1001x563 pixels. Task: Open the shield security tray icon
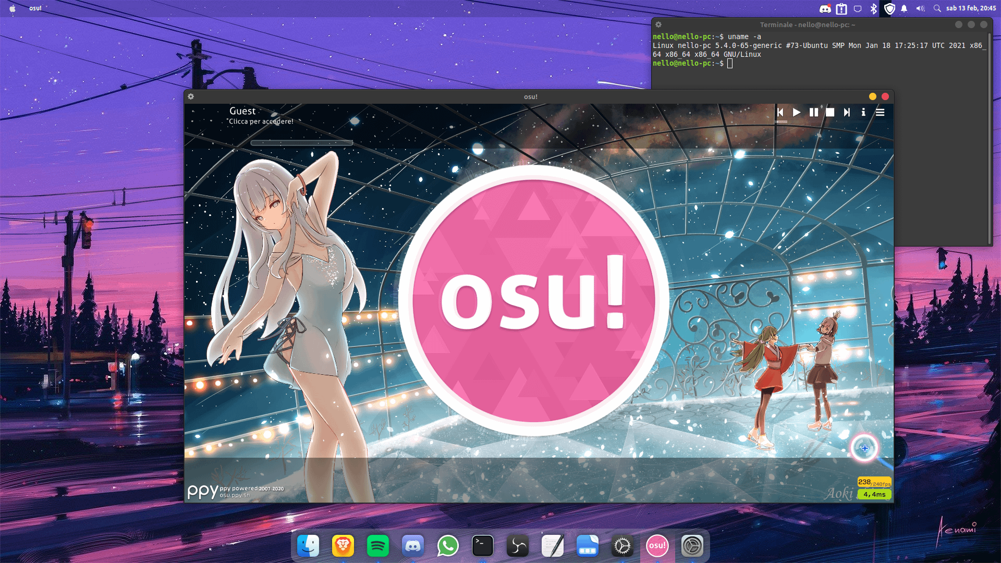click(x=890, y=8)
